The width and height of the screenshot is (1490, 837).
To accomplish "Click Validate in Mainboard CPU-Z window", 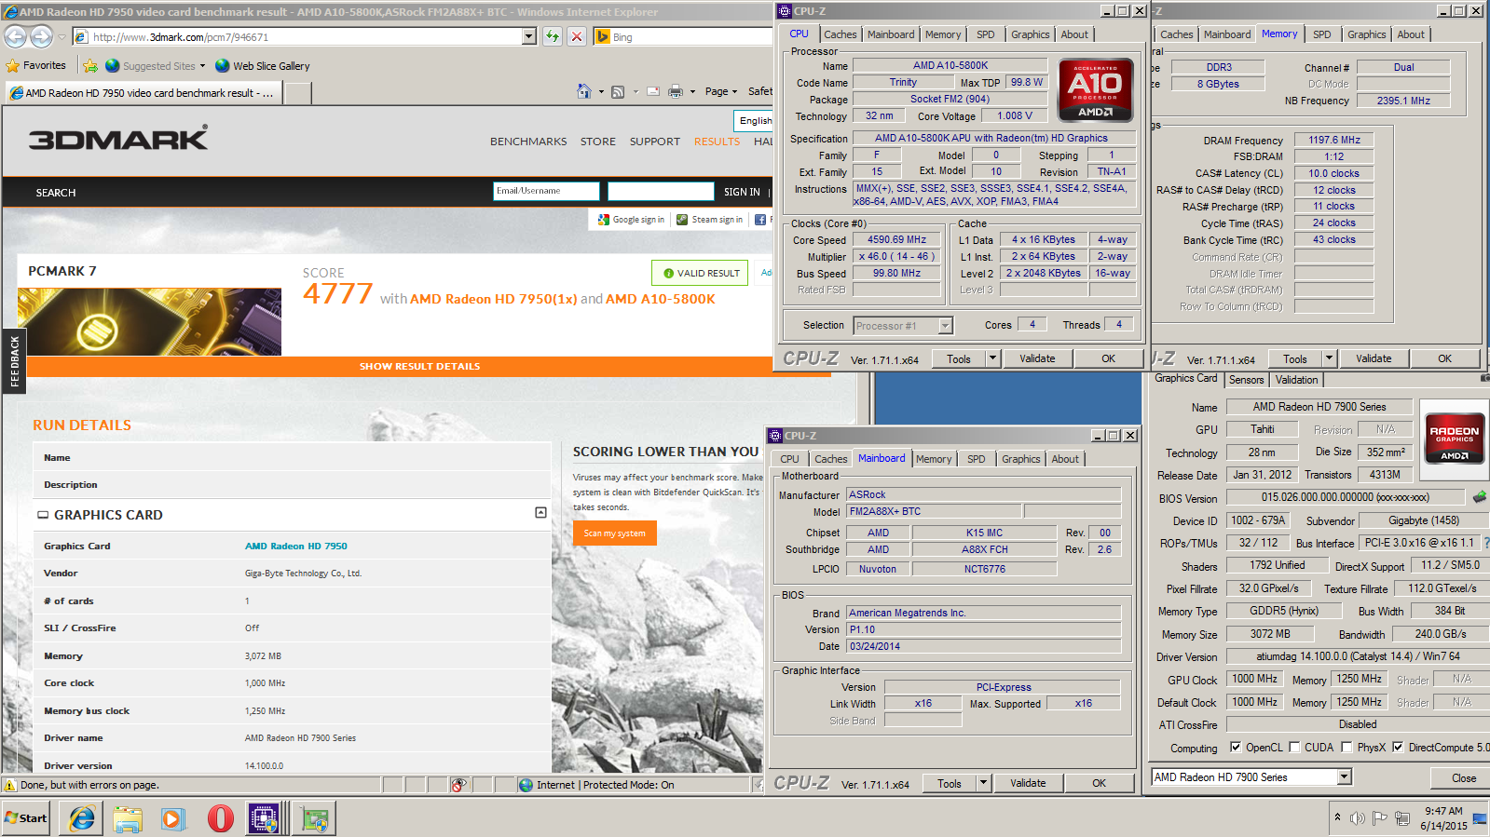I will tap(1028, 783).
